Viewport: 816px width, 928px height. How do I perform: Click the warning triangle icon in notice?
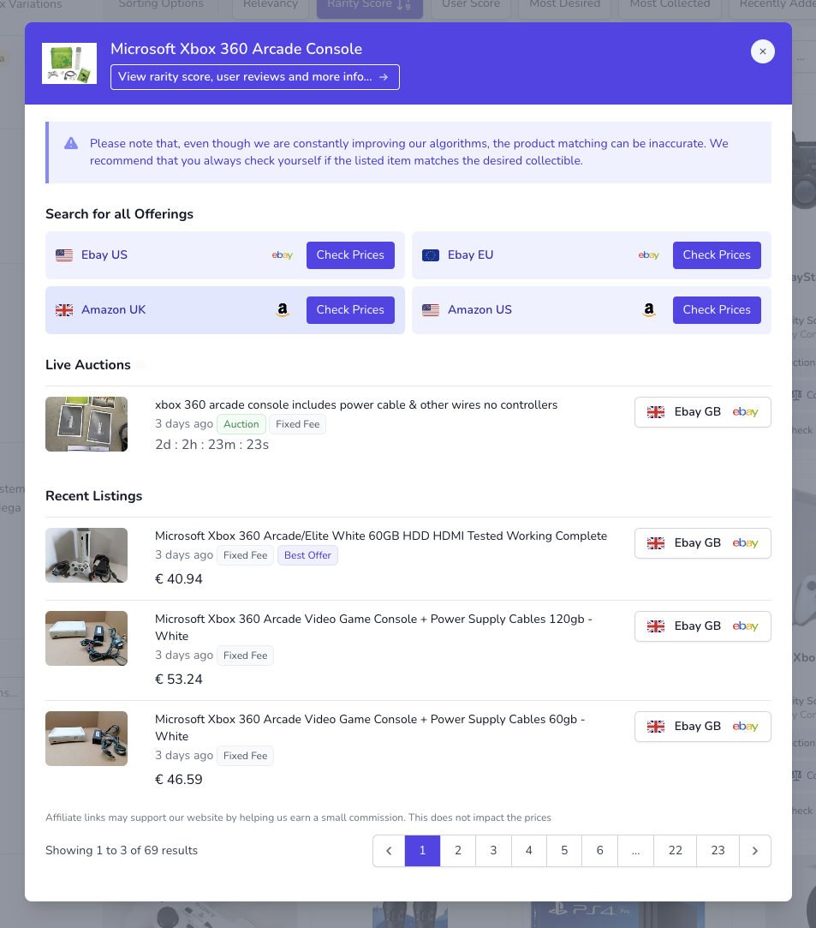[71, 143]
